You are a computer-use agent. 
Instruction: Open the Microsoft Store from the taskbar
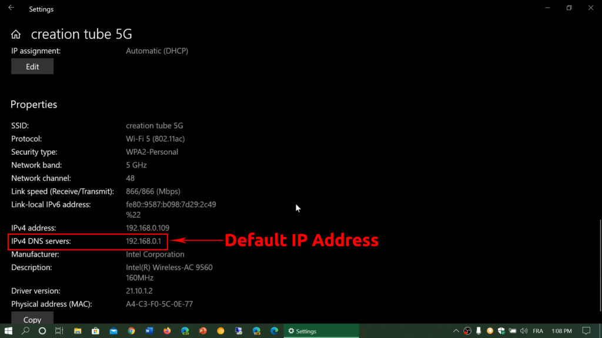click(95, 331)
